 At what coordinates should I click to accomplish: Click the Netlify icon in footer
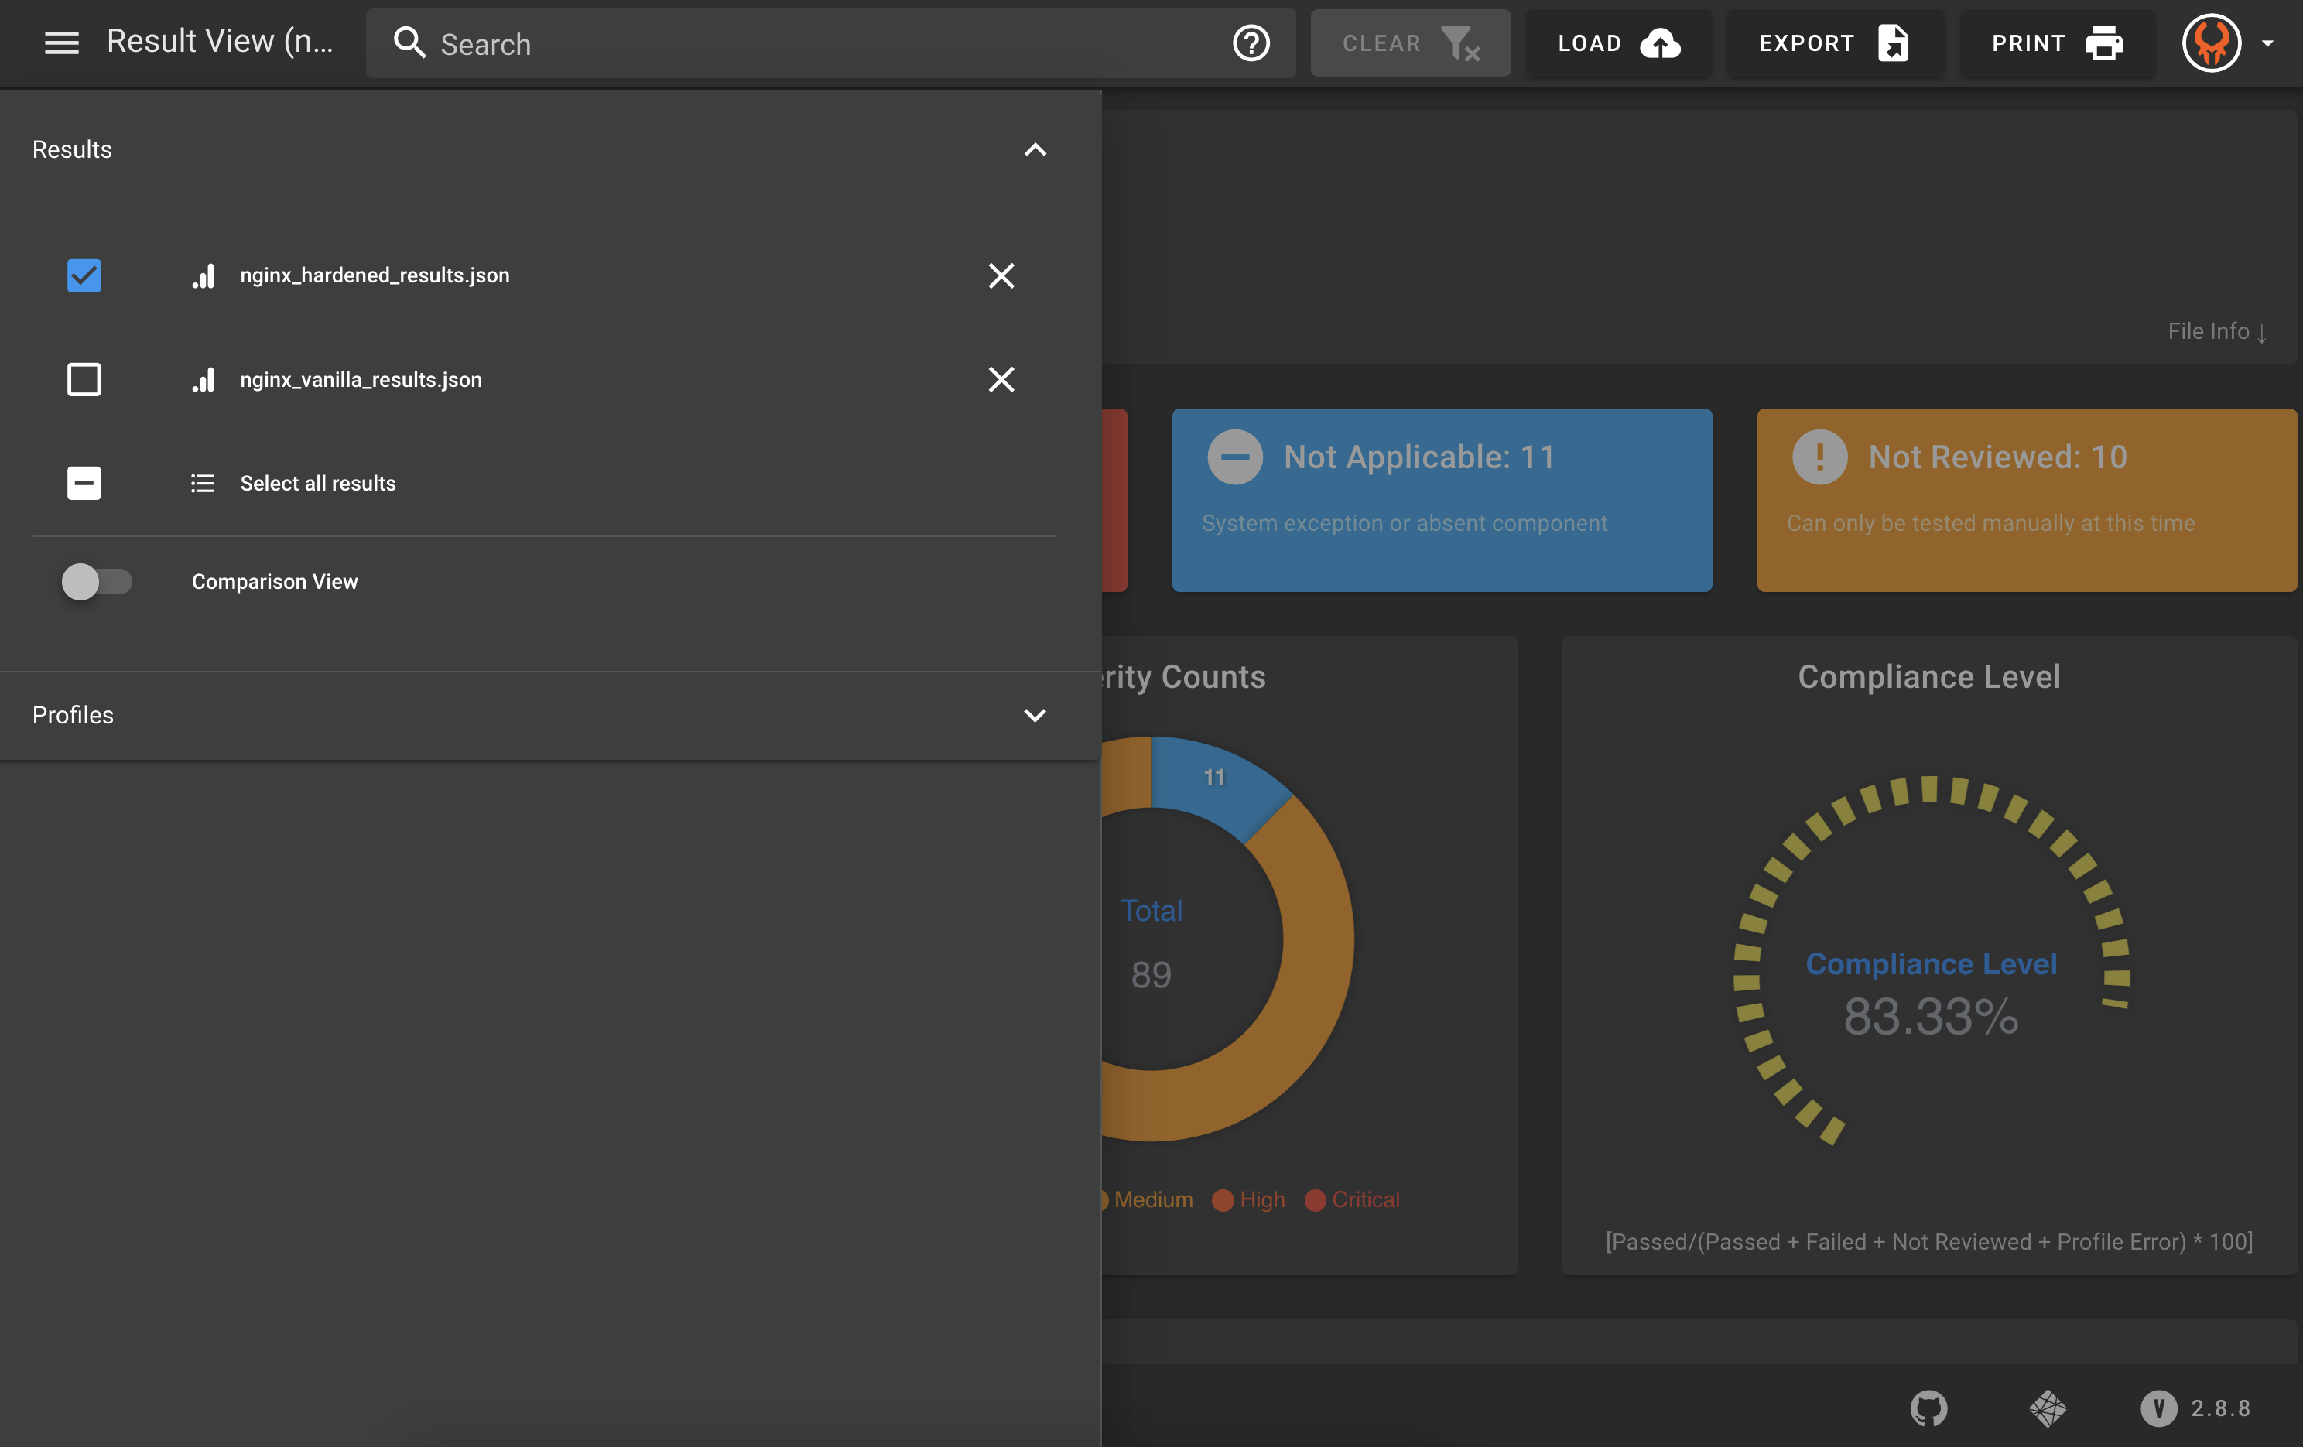click(x=2047, y=1408)
